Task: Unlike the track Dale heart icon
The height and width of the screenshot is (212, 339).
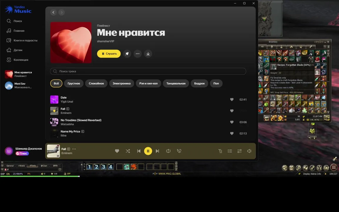Action: pyautogui.click(x=232, y=100)
